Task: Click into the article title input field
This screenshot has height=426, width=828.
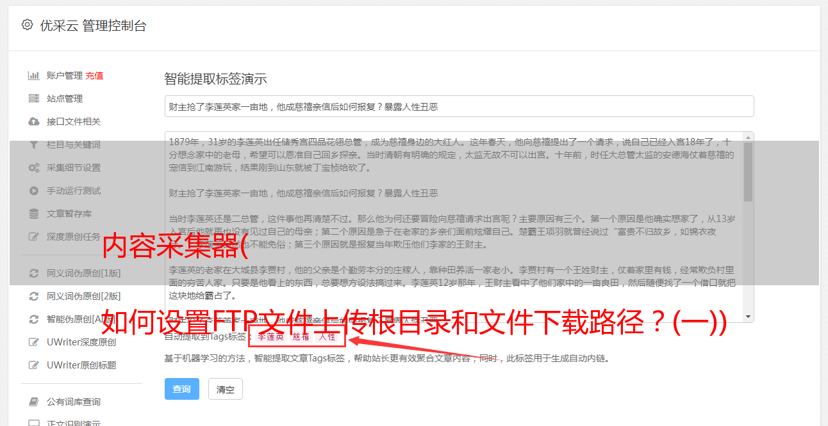Action: click(459, 106)
